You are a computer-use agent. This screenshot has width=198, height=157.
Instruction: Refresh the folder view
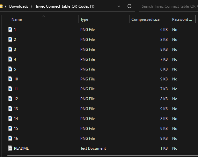129,6
